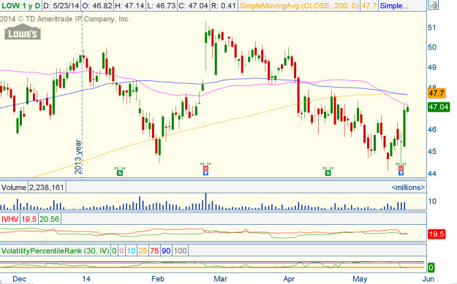The height and width of the screenshot is (284, 457).
Task: Click the orange 47.7 moving average value in header
Action: [x=369, y=6]
